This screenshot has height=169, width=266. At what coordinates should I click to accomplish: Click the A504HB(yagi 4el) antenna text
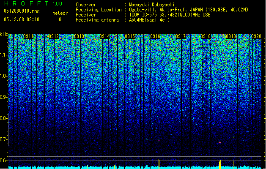149,20
